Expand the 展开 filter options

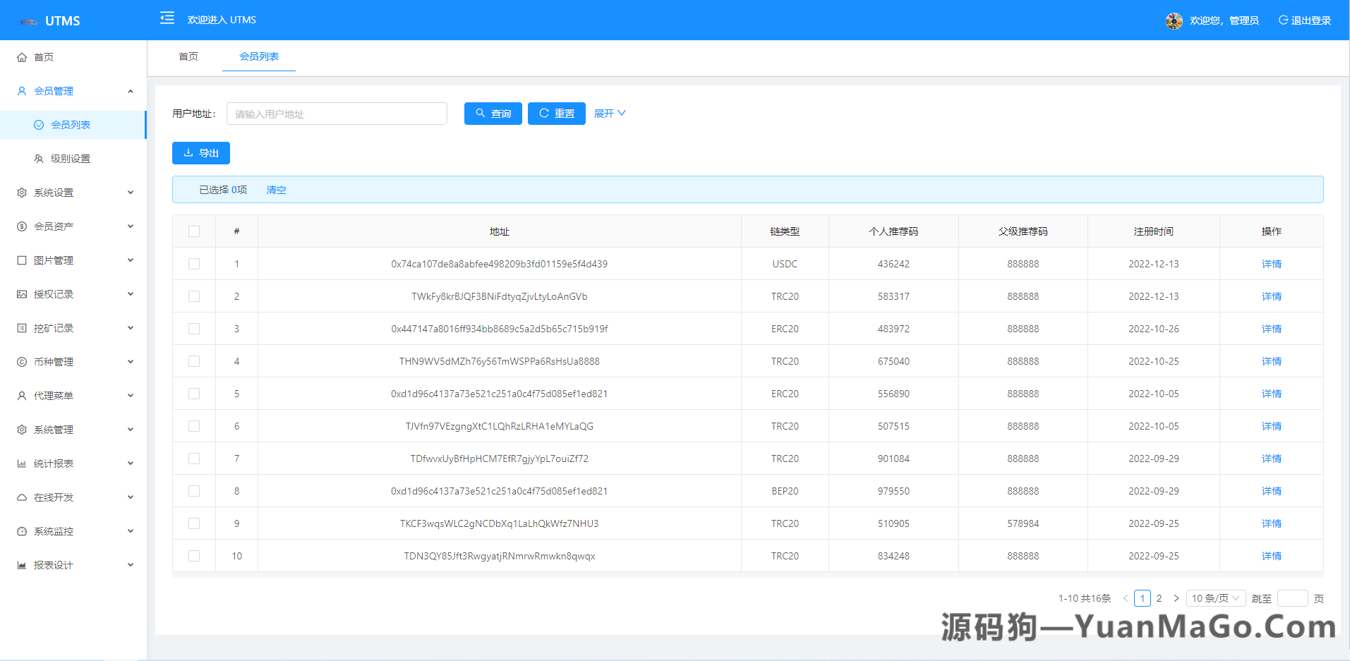pos(608,113)
